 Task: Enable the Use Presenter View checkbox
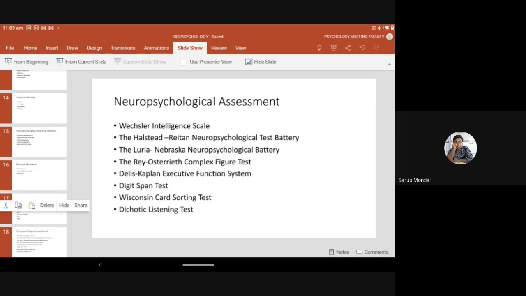[x=184, y=62]
